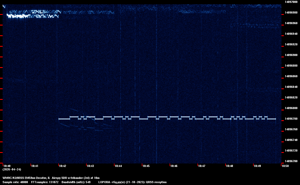The height and width of the screenshot is (185, 300).
Task: Click the 18:40 time label
Action: (7, 166)
